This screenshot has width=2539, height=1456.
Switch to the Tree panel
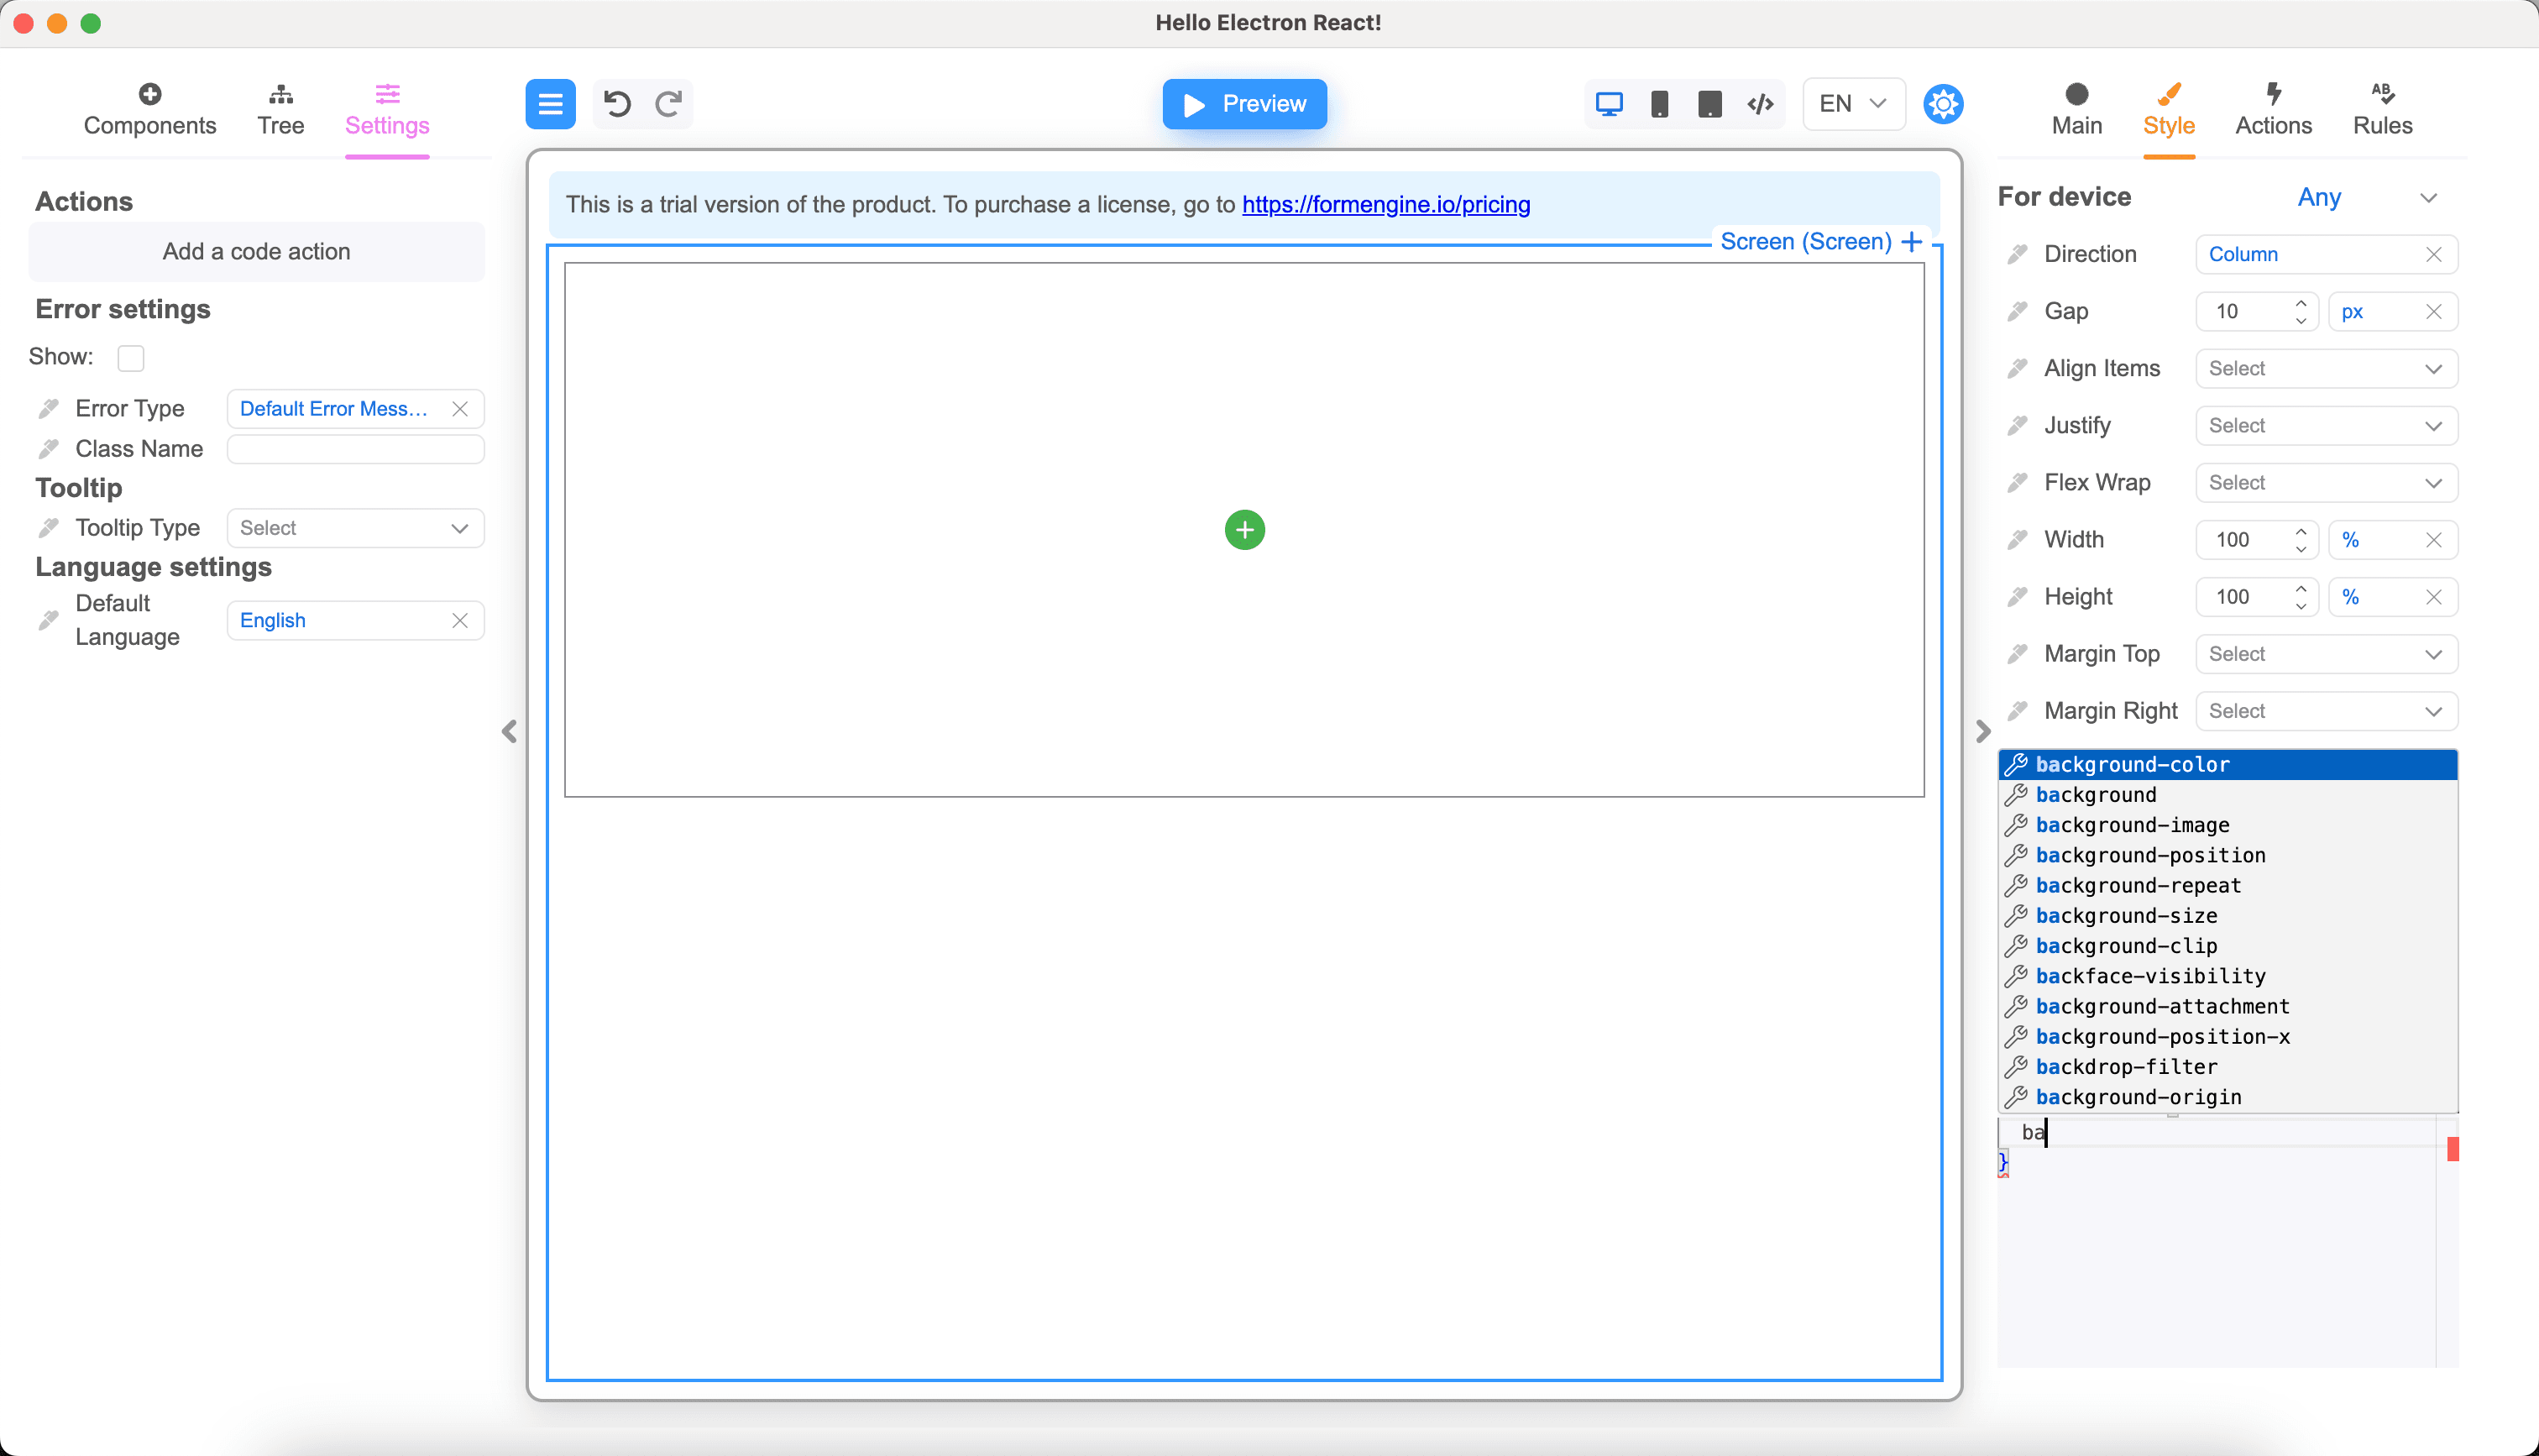click(x=281, y=108)
